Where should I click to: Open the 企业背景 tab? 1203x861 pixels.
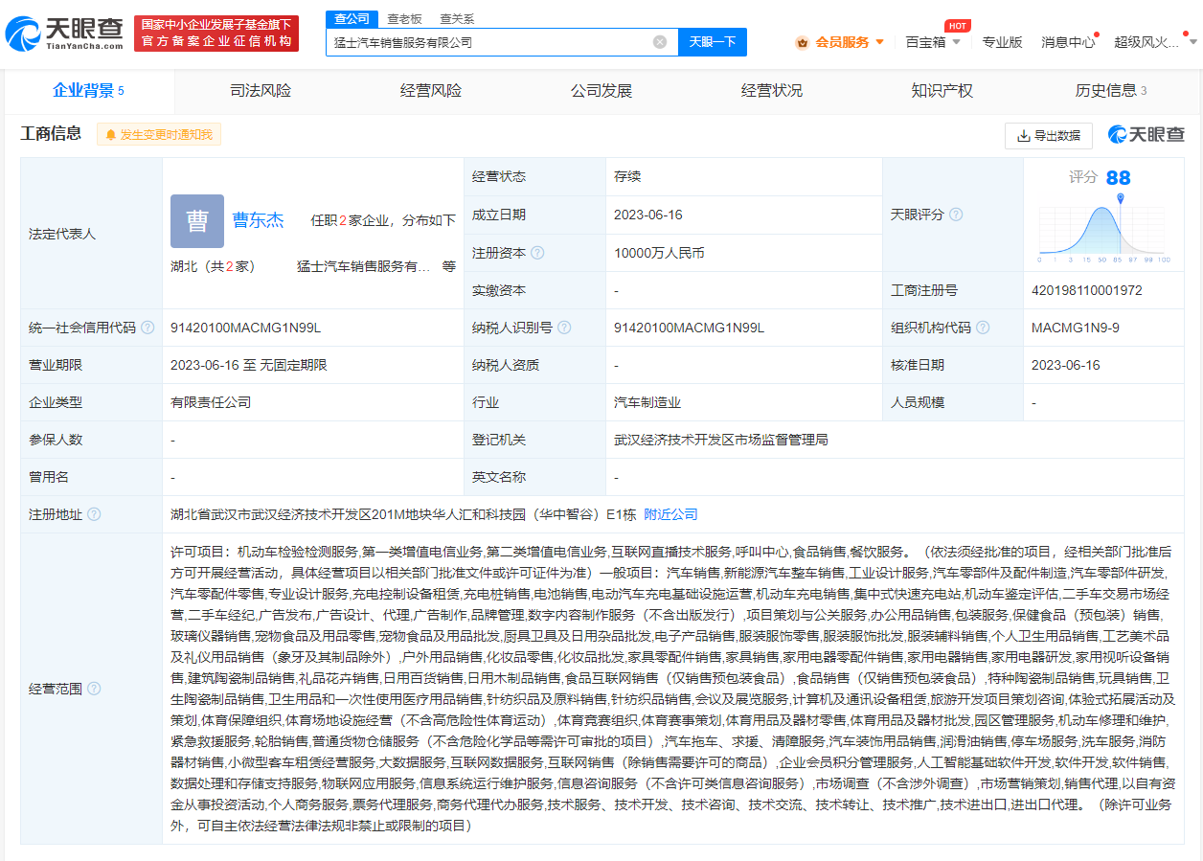89,91
